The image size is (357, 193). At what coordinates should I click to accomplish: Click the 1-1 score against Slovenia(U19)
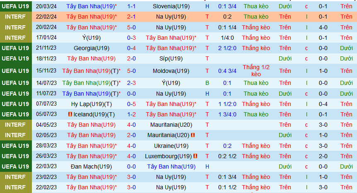pyautogui.click(x=131, y=6)
